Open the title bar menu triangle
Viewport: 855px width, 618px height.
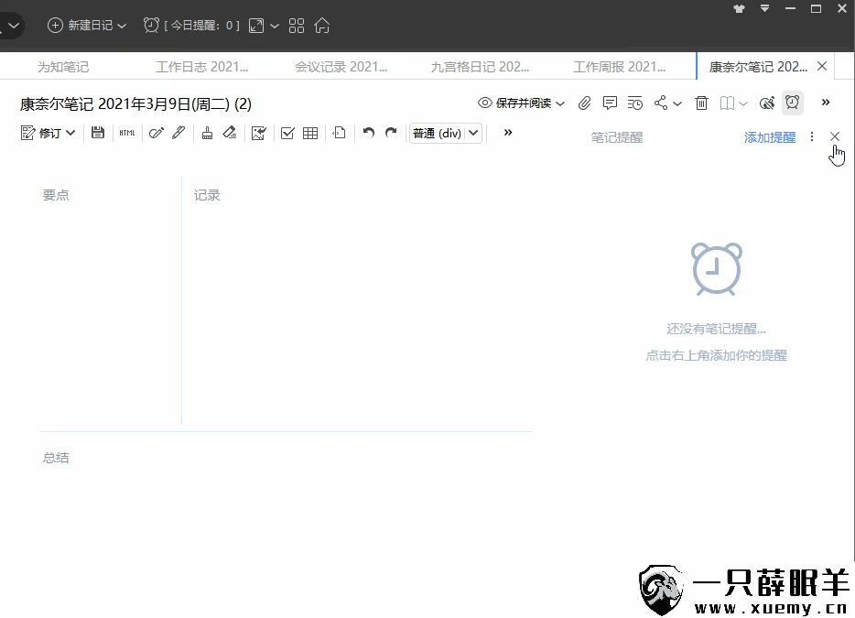click(x=765, y=8)
